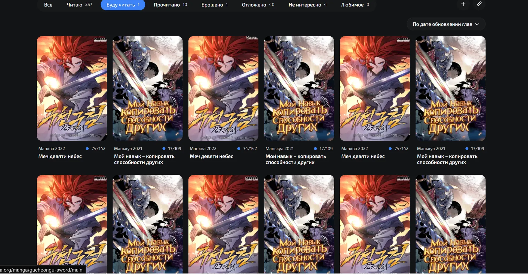Open the rightmost cover in the first row
528x274 pixels.
click(x=451, y=89)
